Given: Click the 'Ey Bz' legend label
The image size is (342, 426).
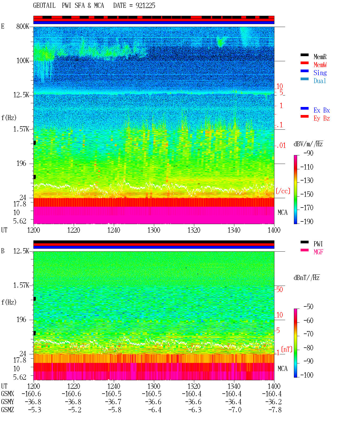Looking at the screenshot, I should [x=322, y=118].
